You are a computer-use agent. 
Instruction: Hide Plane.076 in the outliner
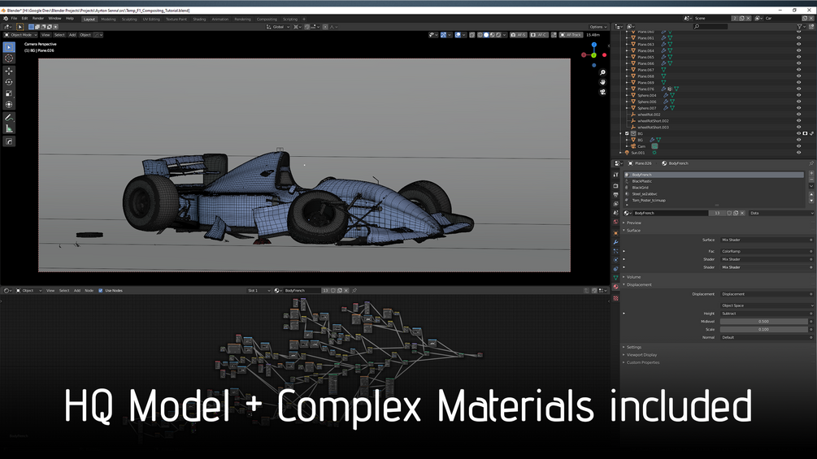[x=799, y=89]
